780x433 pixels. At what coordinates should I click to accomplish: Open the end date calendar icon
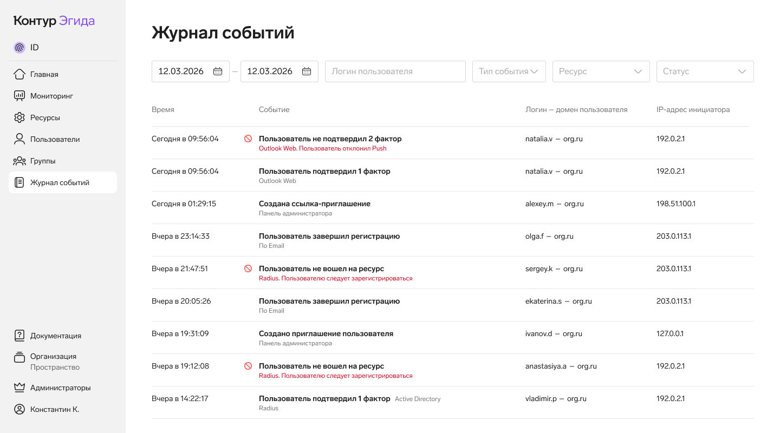tap(307, 71)
